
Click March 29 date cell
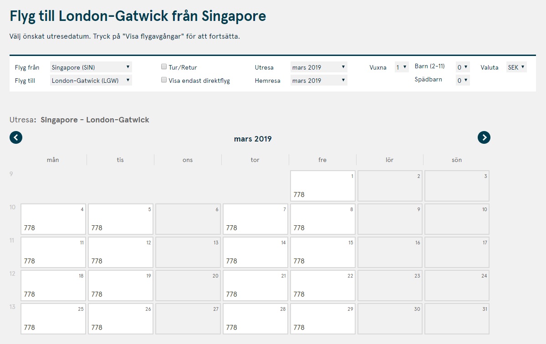tap(323, 319)
